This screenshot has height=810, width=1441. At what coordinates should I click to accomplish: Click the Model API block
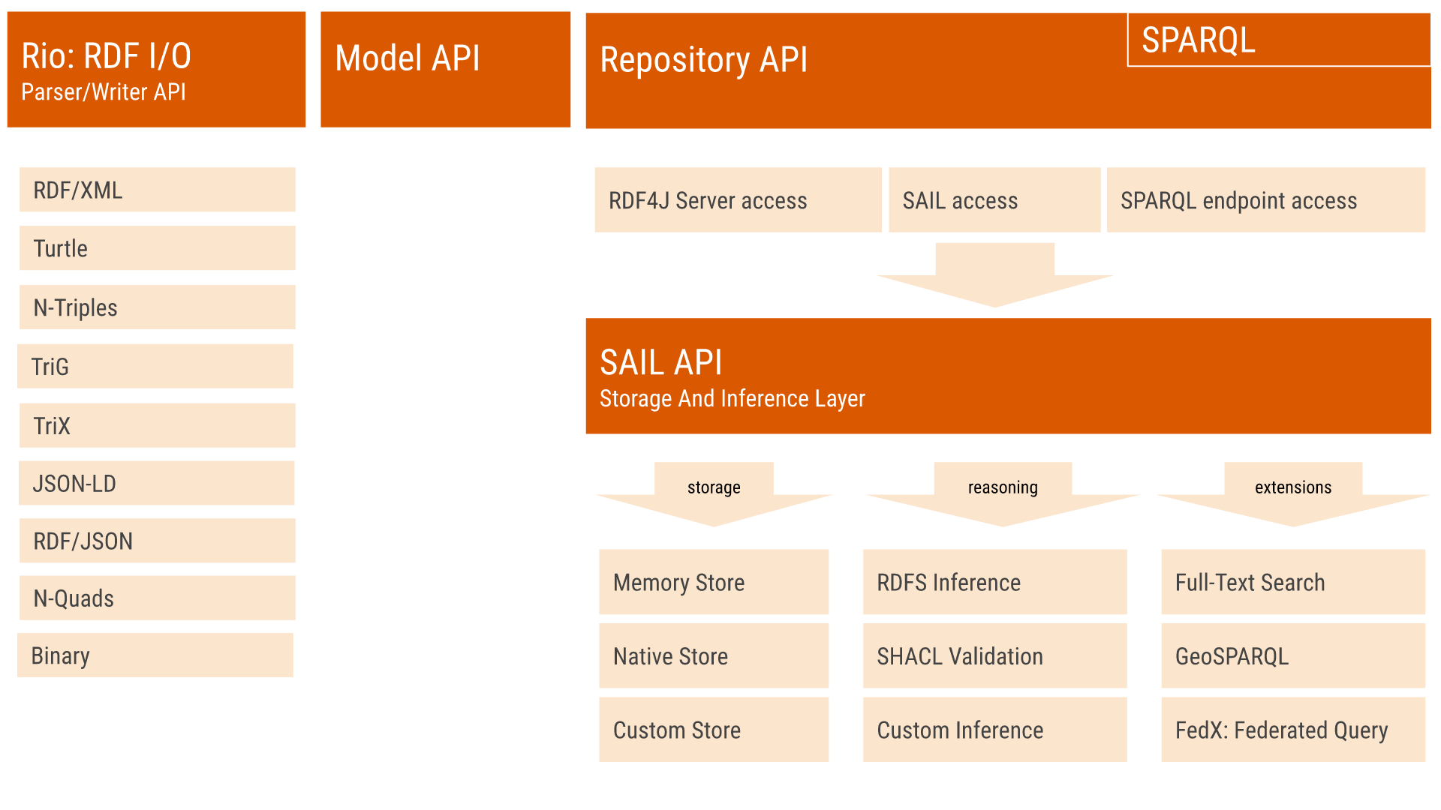(445, 67)
